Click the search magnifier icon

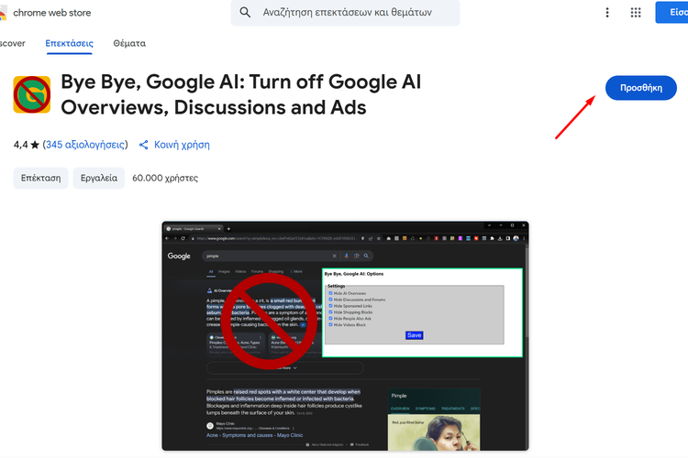[x=245, y=12]
